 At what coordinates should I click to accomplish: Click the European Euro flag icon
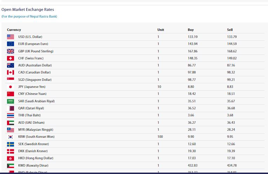point(11,44)
